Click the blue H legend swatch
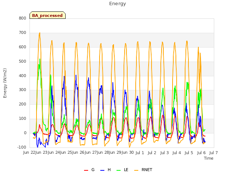Screen dimensions: 236x177 (103, 170)
